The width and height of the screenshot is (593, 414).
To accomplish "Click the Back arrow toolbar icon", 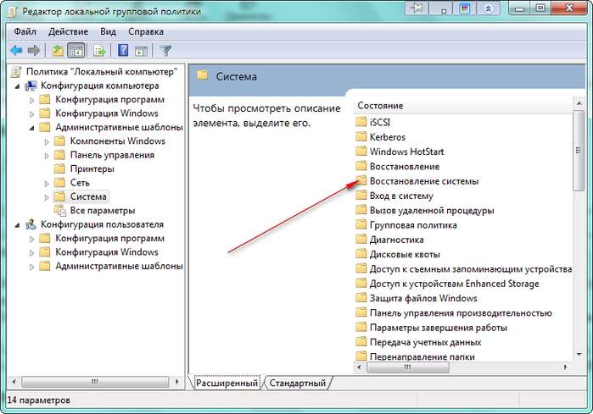I will [16, 50].
